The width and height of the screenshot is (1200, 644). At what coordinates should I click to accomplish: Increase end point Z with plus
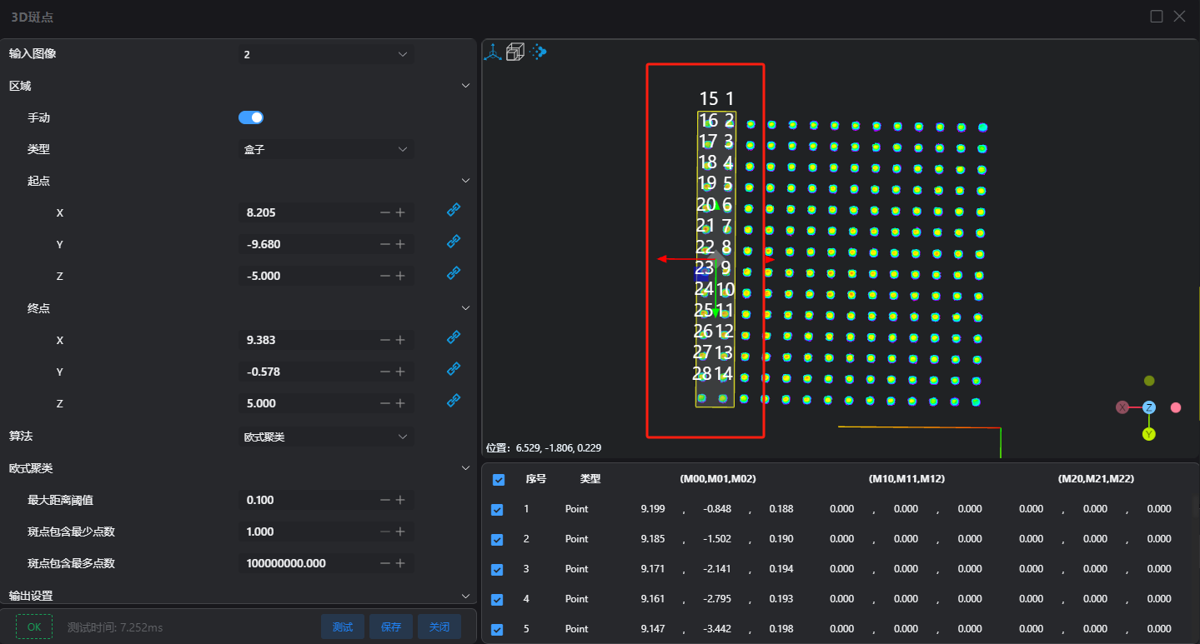coord(400,403)
